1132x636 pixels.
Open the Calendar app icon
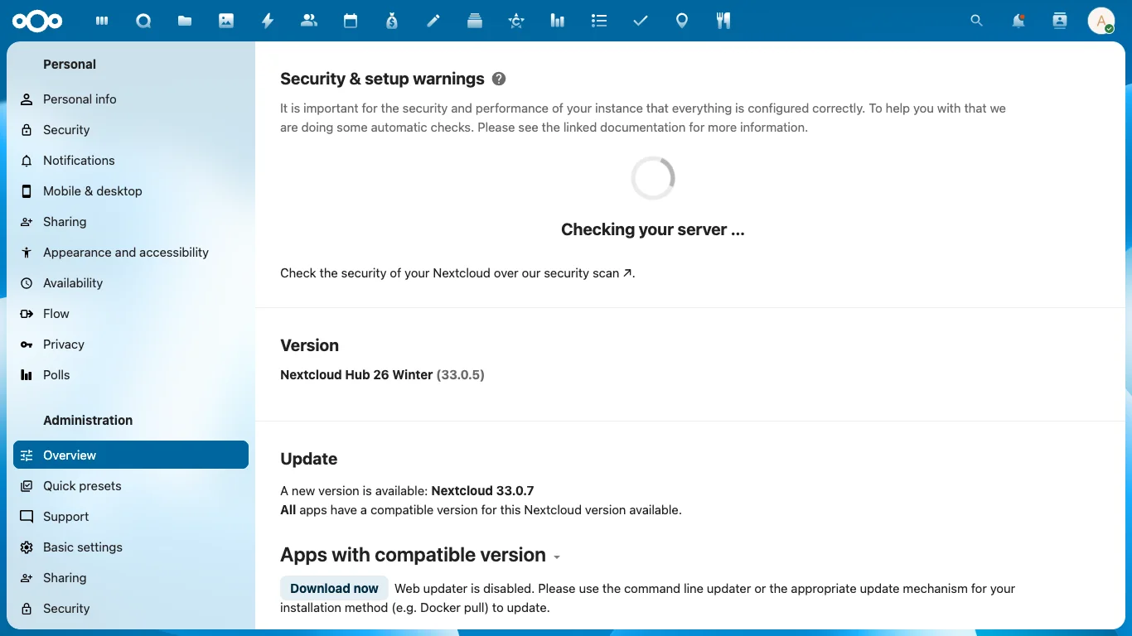pos(351,21)
